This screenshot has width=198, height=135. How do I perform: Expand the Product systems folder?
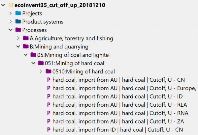(x=11, y=21)
